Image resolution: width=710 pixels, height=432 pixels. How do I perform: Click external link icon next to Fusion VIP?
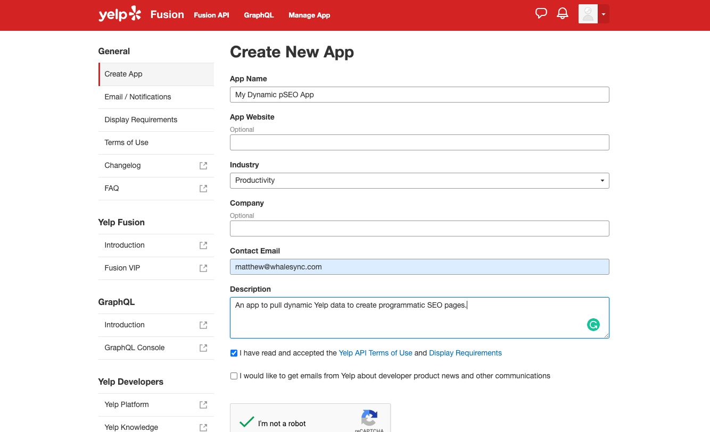pos(203,268)
